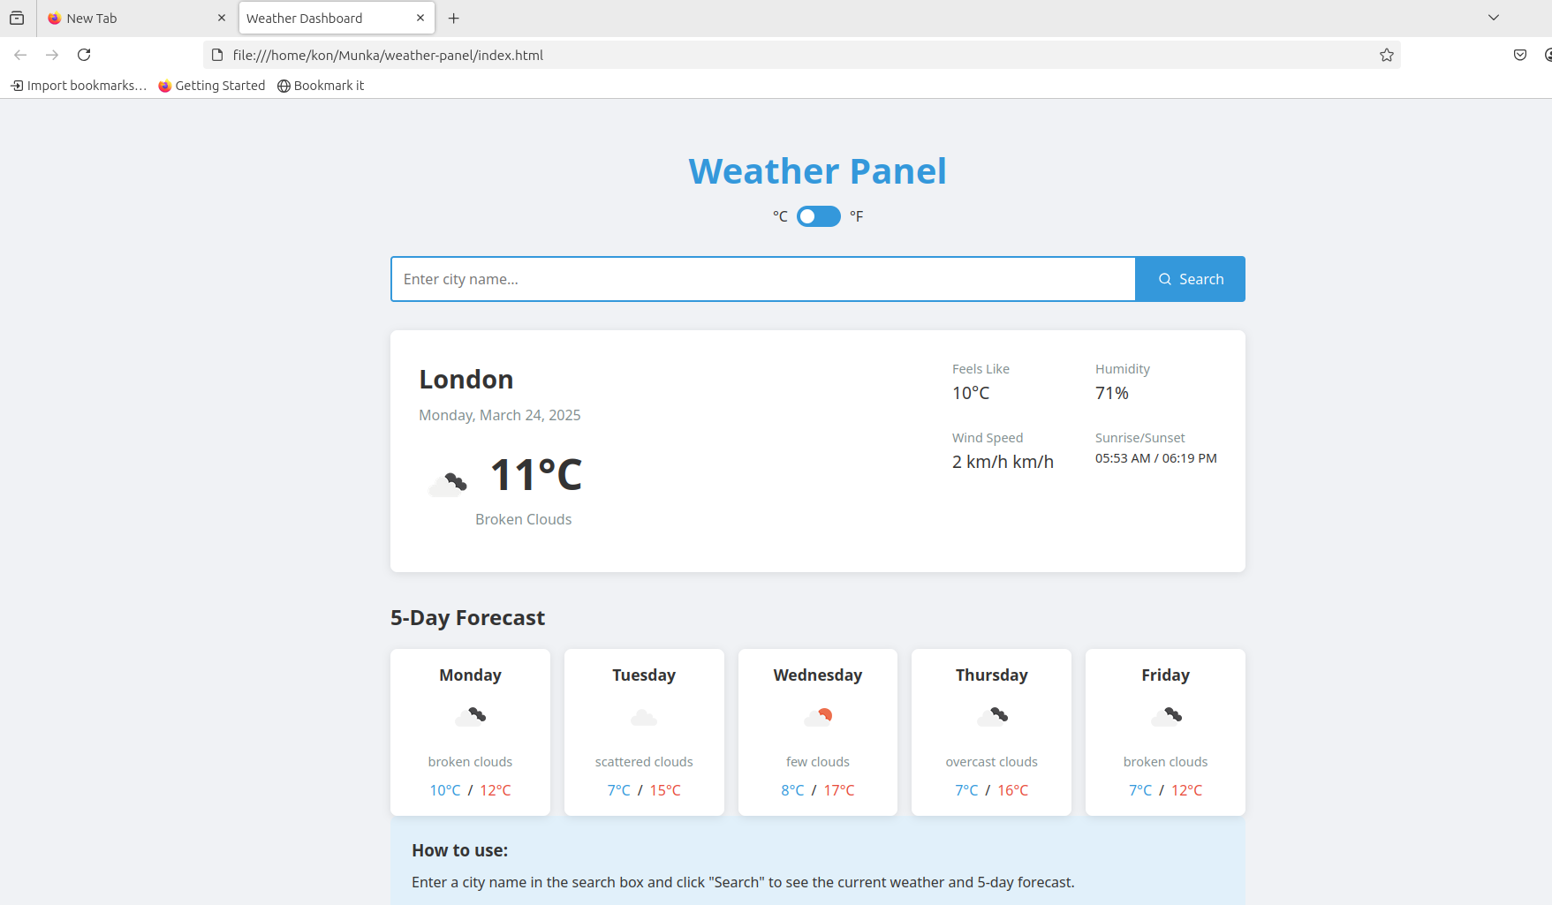Close the Weather Dashboard tab
The width and height of the screenshot is (1552, 905).
pyautogui.click(x=420, y=18)
